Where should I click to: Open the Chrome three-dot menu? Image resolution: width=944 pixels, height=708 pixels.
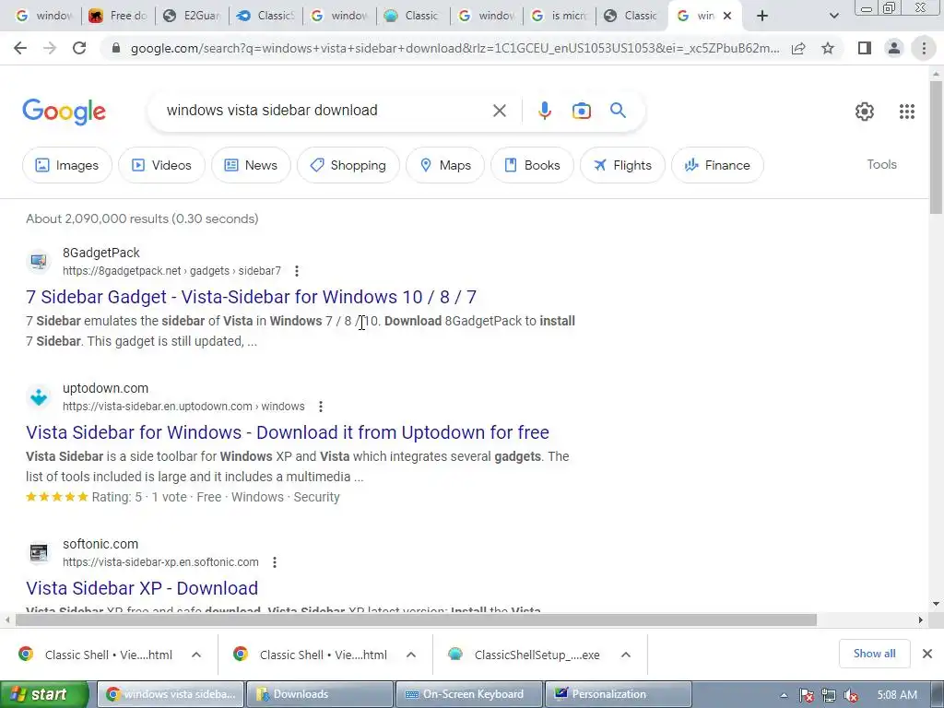pyautogui.click(x=924, y=48)
